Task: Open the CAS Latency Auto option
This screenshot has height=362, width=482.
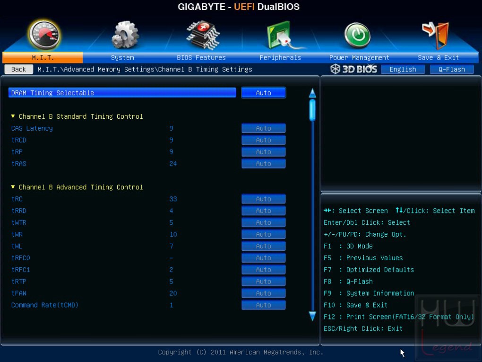Action: click(263, 128)
